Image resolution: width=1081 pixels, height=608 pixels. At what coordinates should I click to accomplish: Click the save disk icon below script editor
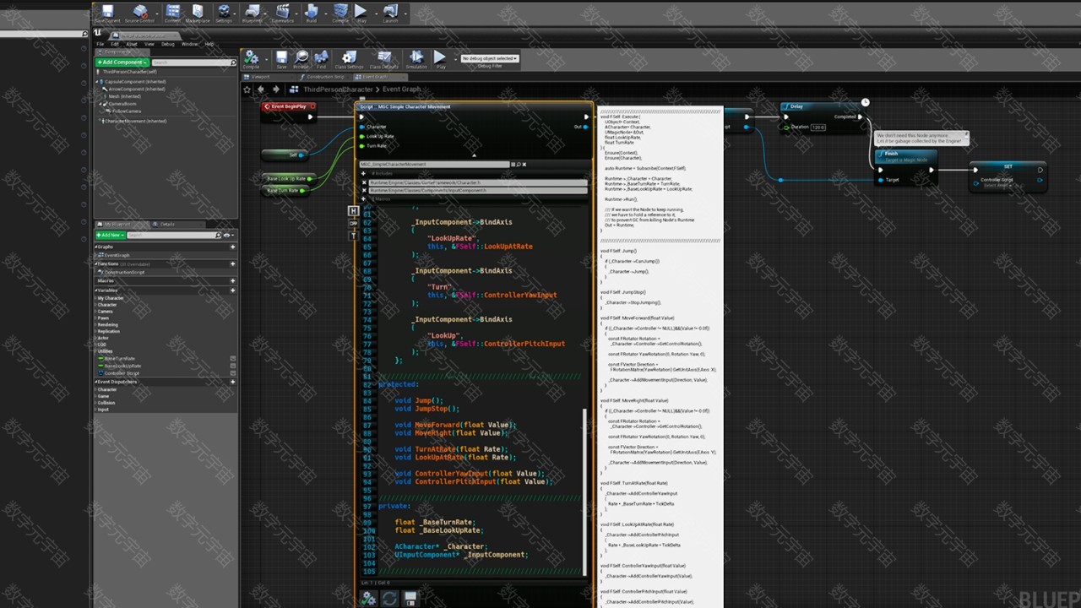point(410,598)
